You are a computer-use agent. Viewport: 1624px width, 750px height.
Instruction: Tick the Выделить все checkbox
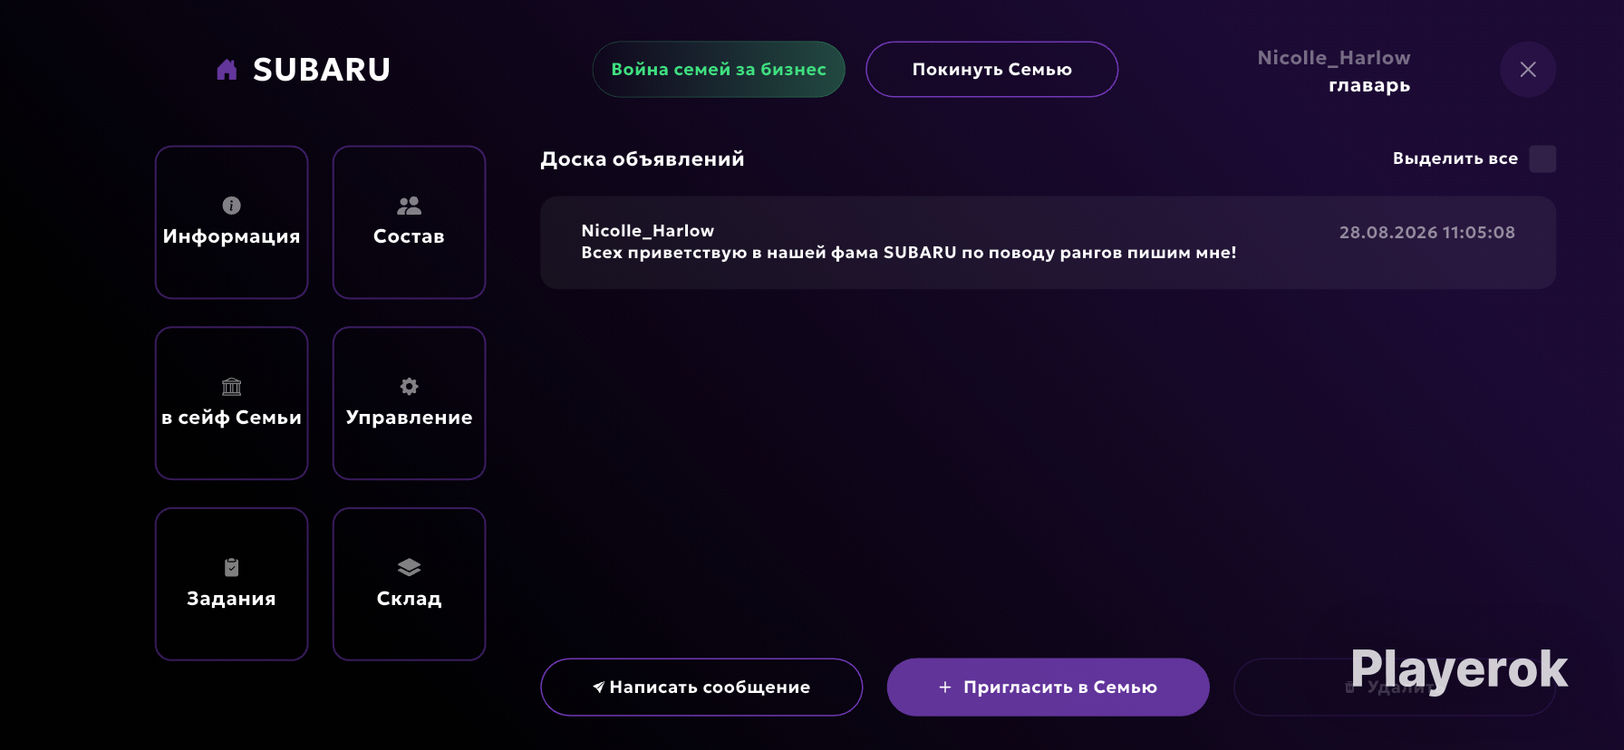click(1542, 159)
